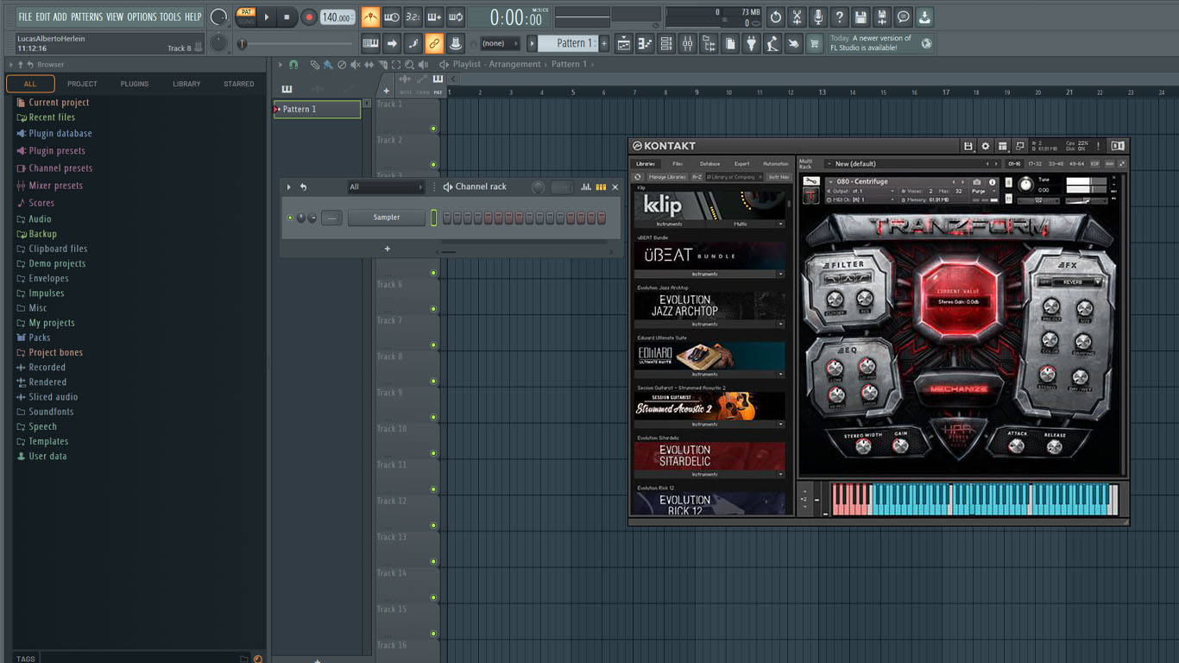
Task: Open the plugin picker plug icon
Action: [751, 43]
